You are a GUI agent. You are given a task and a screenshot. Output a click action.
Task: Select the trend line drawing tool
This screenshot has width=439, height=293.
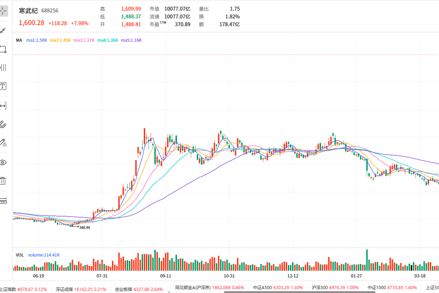[3, 30]
